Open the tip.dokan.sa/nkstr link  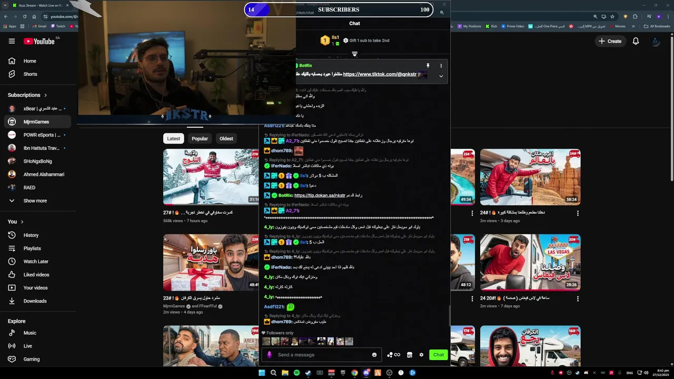(320, 195)
